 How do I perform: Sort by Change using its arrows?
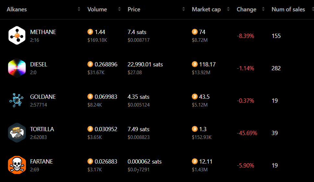click(263, 9)
